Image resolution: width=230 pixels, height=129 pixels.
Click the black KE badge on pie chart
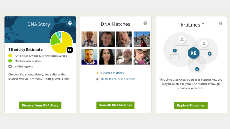click(x=70, y=50)
